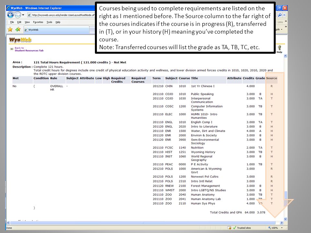The width and height of the screenshot is (311, 233).
Task: Click the browser Back arrow button
Action: point(10,15)
